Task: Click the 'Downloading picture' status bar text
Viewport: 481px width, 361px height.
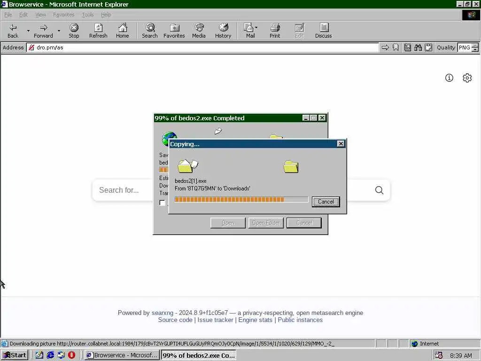Action: pos(172,344)
